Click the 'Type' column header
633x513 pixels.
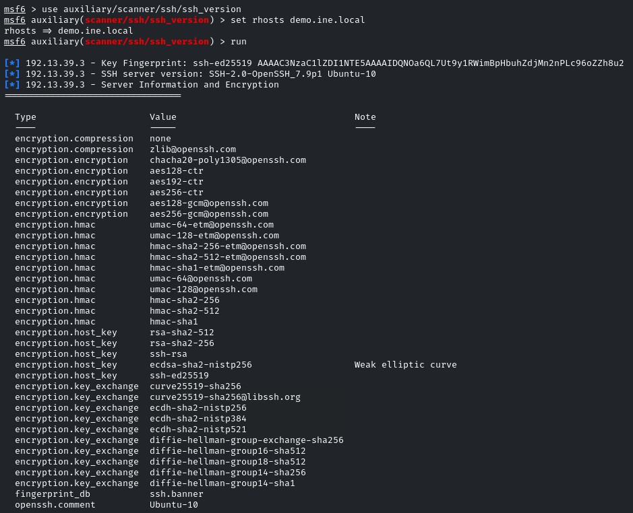tap(26, 117)
